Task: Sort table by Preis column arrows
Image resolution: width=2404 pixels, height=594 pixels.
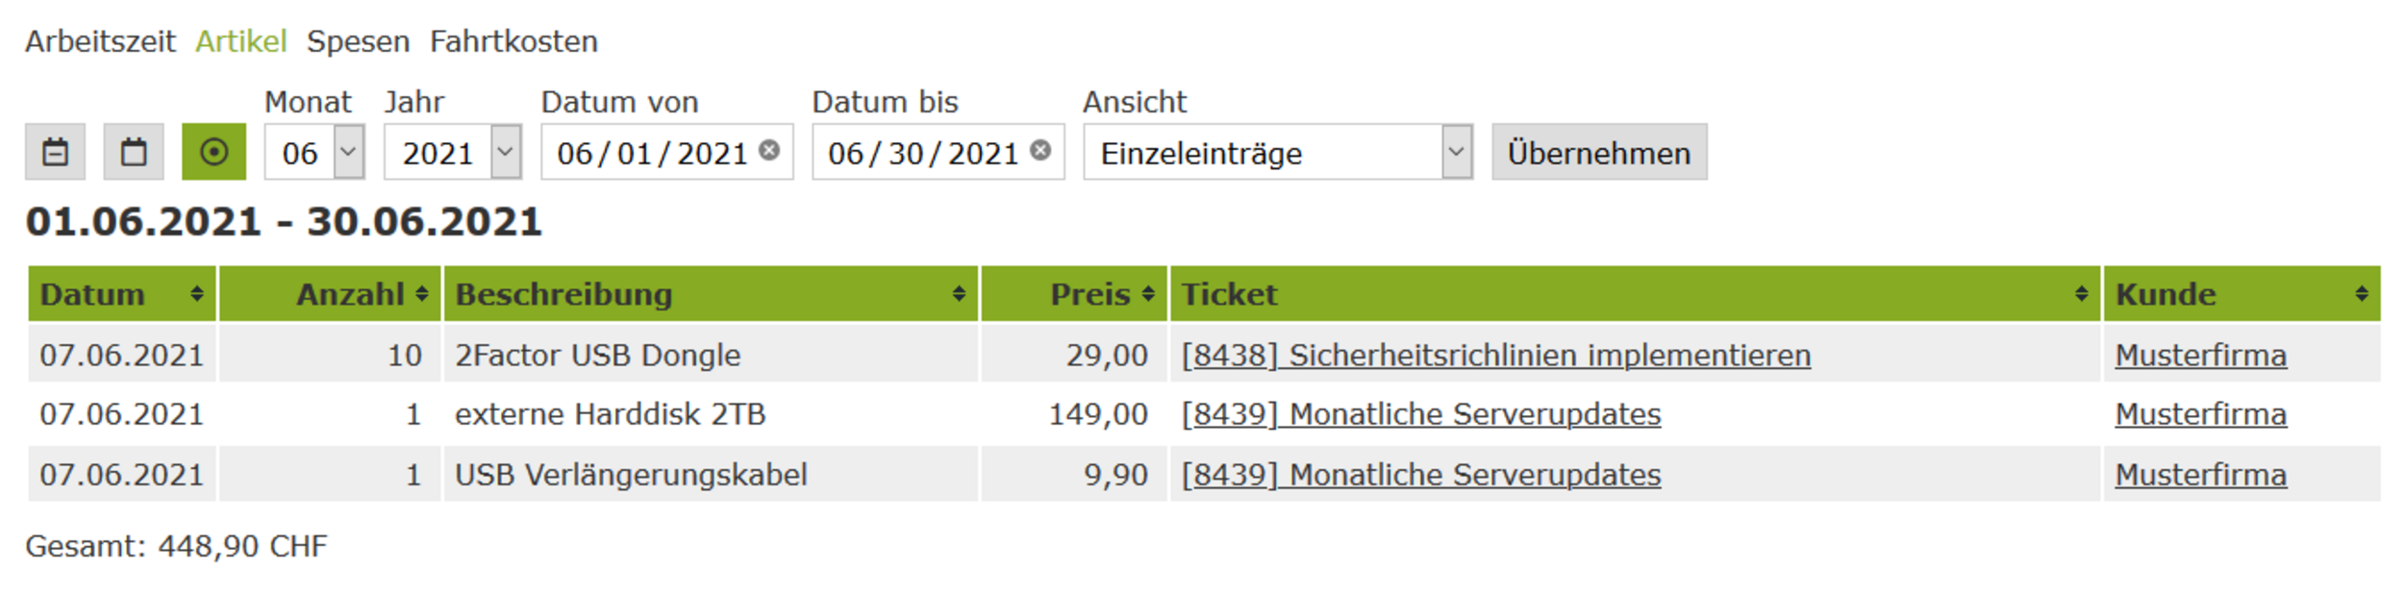Action: tap(1148, 294)
